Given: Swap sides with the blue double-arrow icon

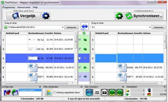Looking at the screenshot, I should pyautogui.click(x=85, y=26).
